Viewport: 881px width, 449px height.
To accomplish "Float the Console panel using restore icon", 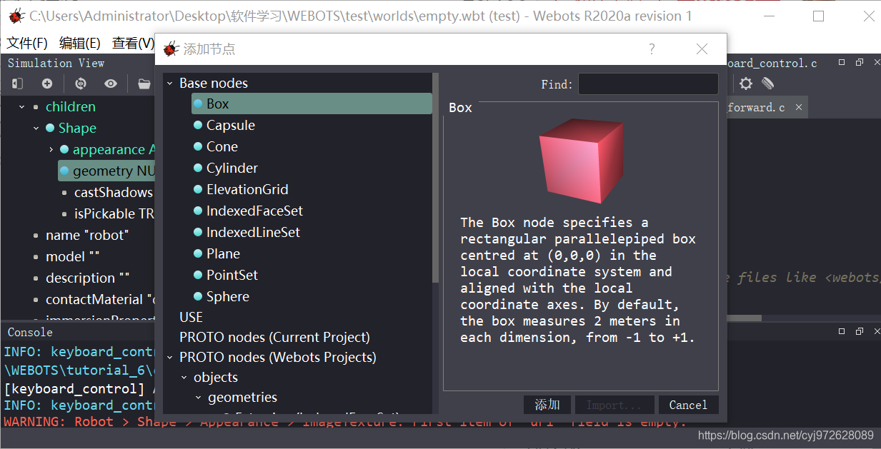I will [859, 331].
